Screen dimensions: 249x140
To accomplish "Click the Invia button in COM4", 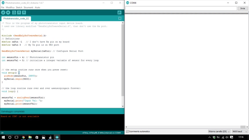I will [x=242, y=8].
